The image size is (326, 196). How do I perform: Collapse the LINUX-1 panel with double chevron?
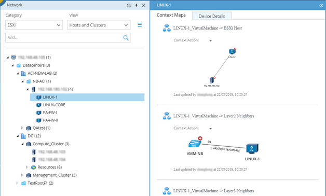point(321,5)
